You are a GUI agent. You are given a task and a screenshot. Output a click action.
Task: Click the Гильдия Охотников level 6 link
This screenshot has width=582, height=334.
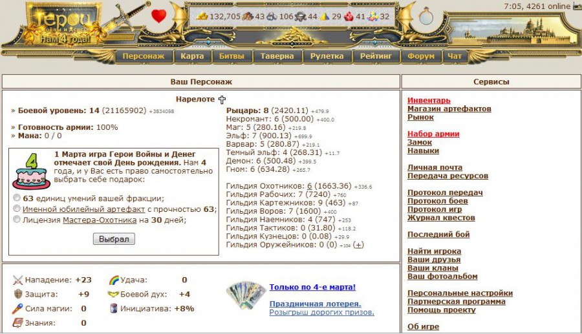pos(310,186)
